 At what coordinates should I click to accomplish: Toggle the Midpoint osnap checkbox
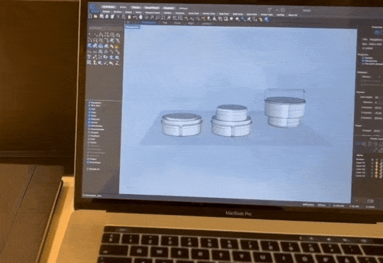tap(89, 119)
